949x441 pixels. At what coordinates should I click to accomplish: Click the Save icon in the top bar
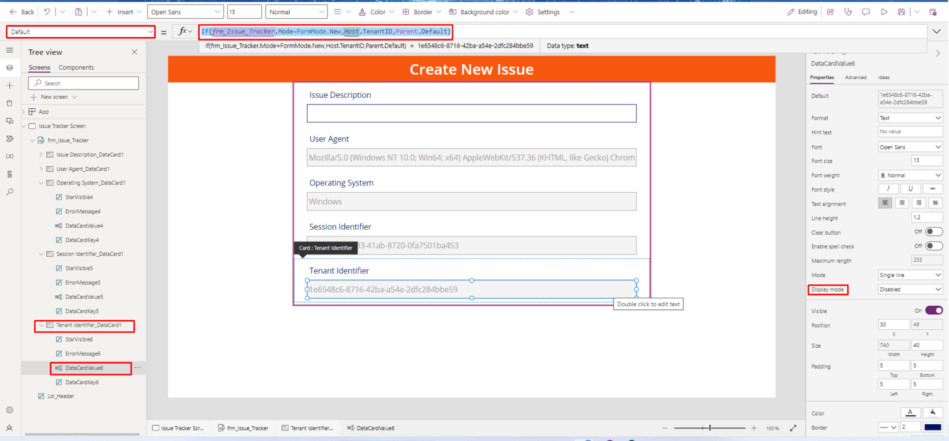(901, 12)
